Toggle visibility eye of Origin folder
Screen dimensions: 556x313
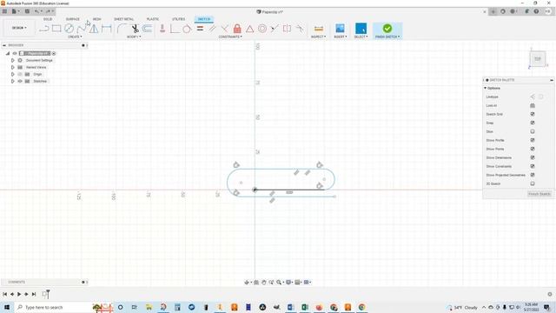coord(20,74)
